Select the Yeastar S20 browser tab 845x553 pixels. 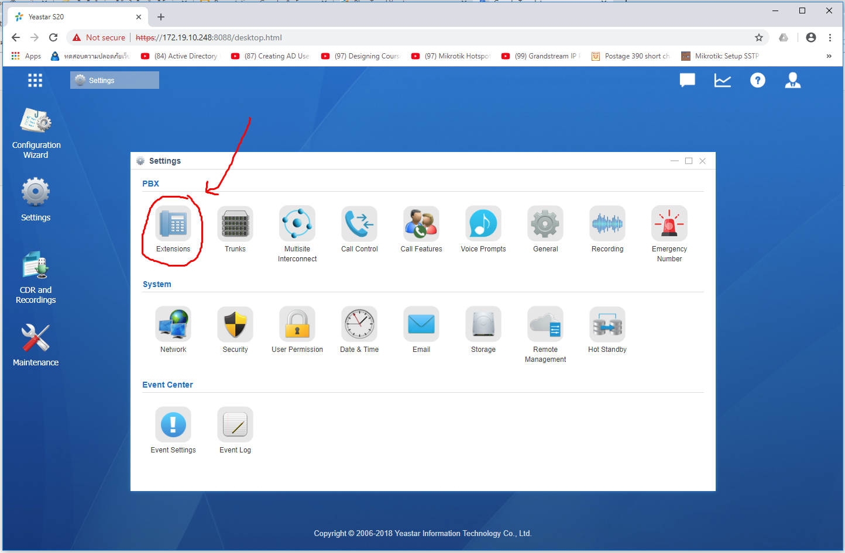click(x=77, y=17)
